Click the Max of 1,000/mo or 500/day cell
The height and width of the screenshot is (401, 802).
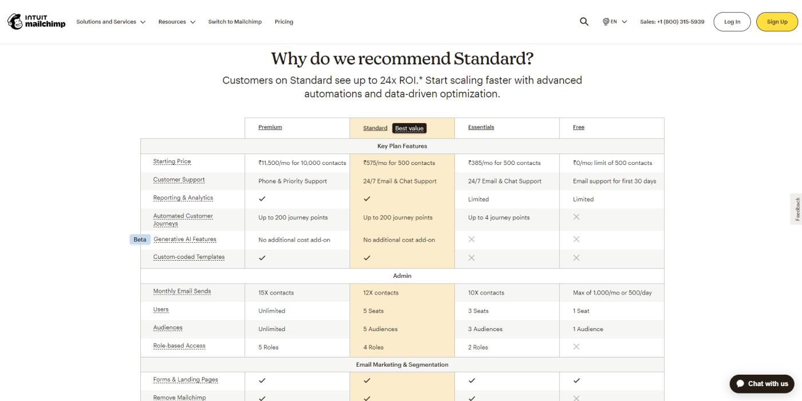pos(612,293)
